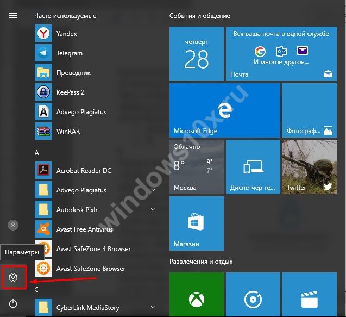This screenshot has height=317, width=346.
Task: Open the Twitter tile
Action: click(310, 167)
